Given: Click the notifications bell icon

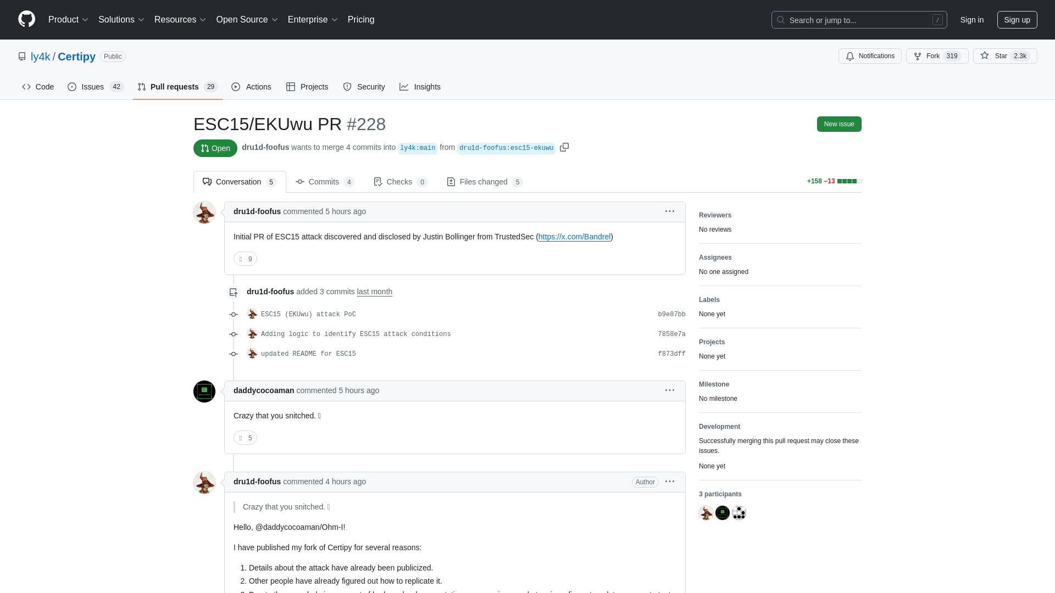Looking at the screenshot, I should click(x=850, y=56).
